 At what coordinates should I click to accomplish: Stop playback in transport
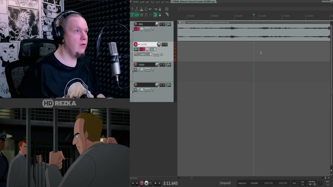pos(155,183)
